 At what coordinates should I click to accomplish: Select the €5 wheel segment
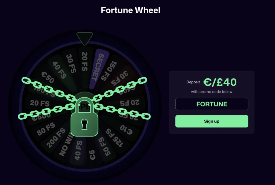pyautogui.click(x=93, y=155)
